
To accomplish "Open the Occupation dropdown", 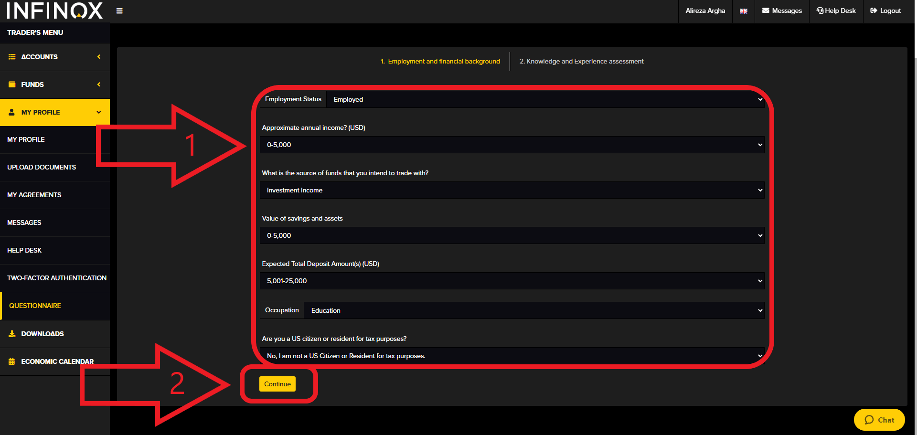I will (x=534, y=310).
